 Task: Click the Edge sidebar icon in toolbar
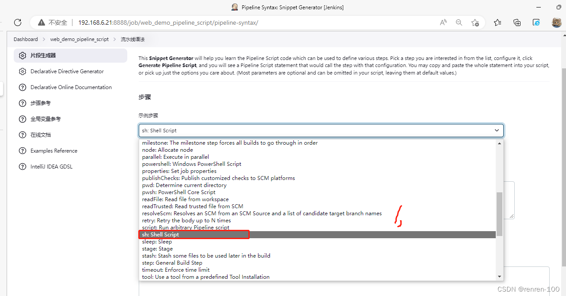point(536,22)
